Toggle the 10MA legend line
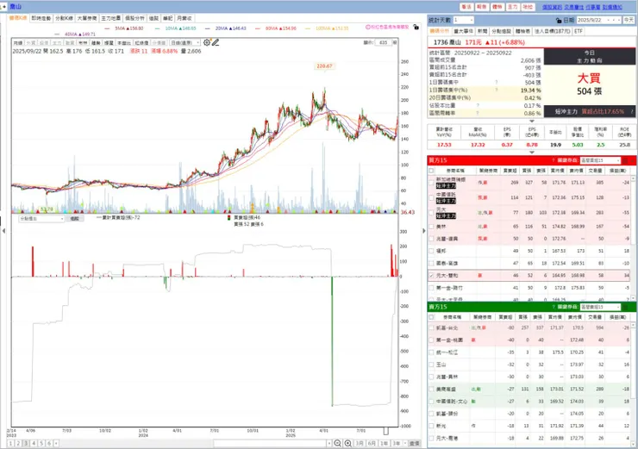Image resolution: width=638 pixels, height=449 pixels. (x=175, y=28)
